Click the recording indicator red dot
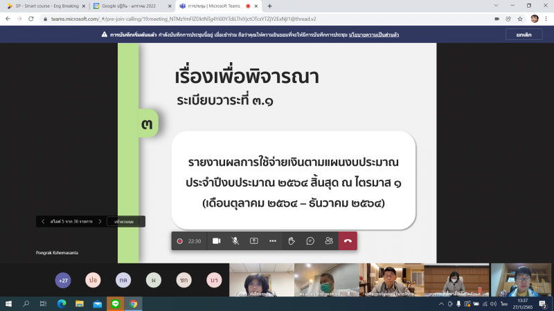This screenshot has width=554, height=311. [179, 241]
